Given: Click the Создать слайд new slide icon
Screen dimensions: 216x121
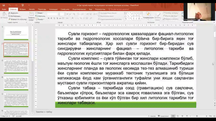Looking at the screenshot, I should coord(31,14).
